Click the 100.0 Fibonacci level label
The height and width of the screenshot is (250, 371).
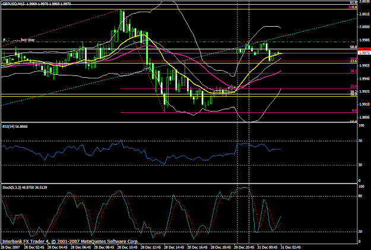click(353, 7)
